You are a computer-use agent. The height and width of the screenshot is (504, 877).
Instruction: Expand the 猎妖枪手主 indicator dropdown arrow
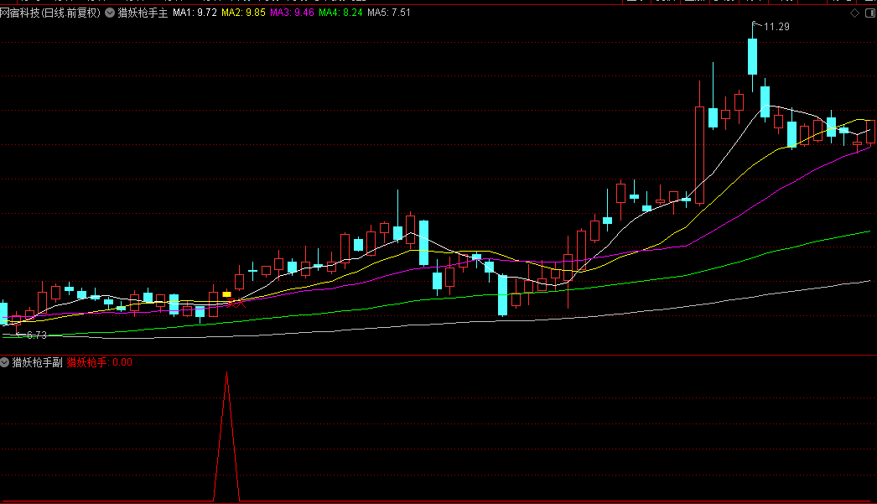[110, 13]
